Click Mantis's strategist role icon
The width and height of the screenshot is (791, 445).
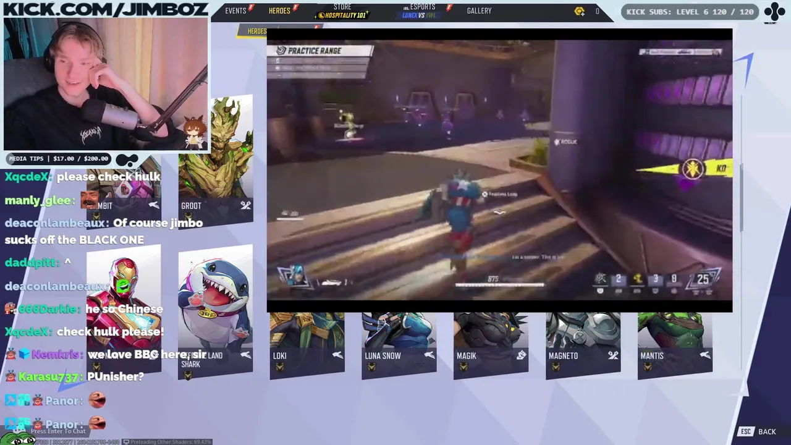(x=705, y=355)
